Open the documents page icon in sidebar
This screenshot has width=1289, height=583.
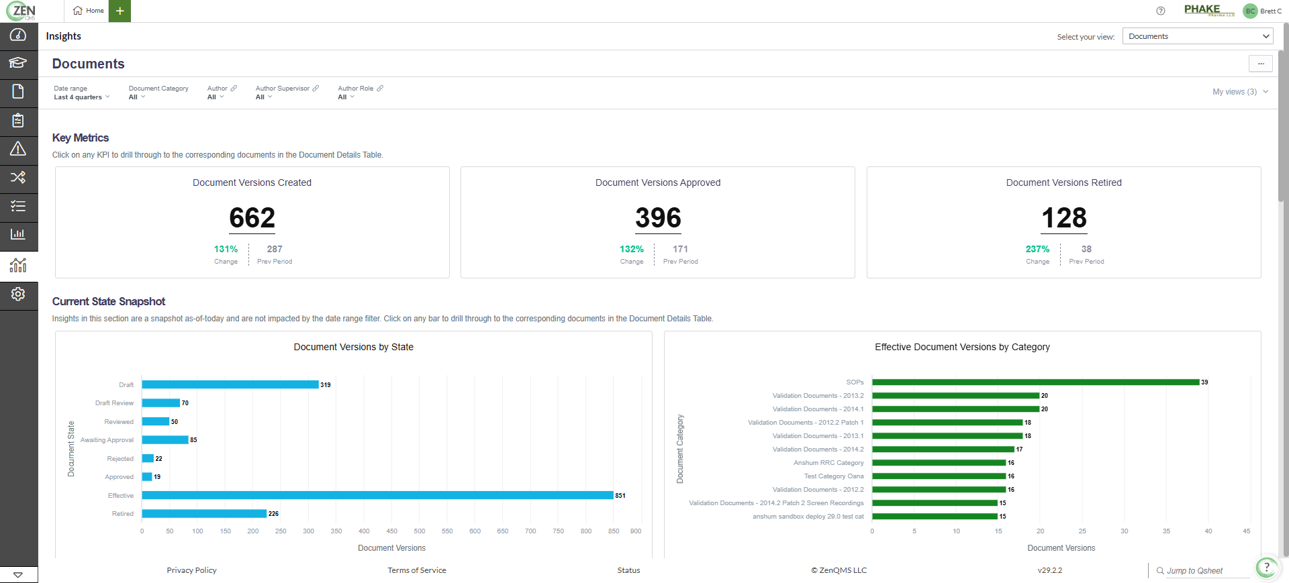pos(18,91)
